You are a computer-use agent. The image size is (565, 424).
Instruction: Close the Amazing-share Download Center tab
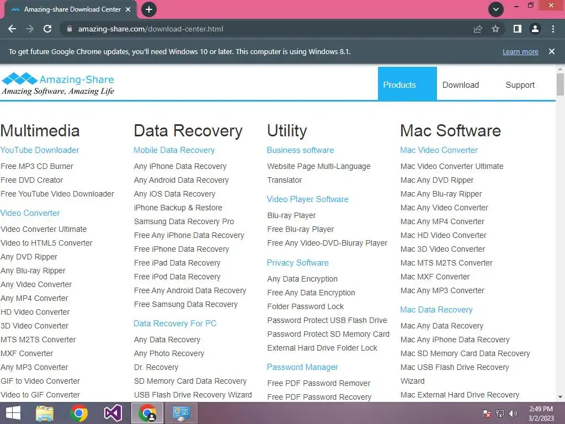[128, 9]
